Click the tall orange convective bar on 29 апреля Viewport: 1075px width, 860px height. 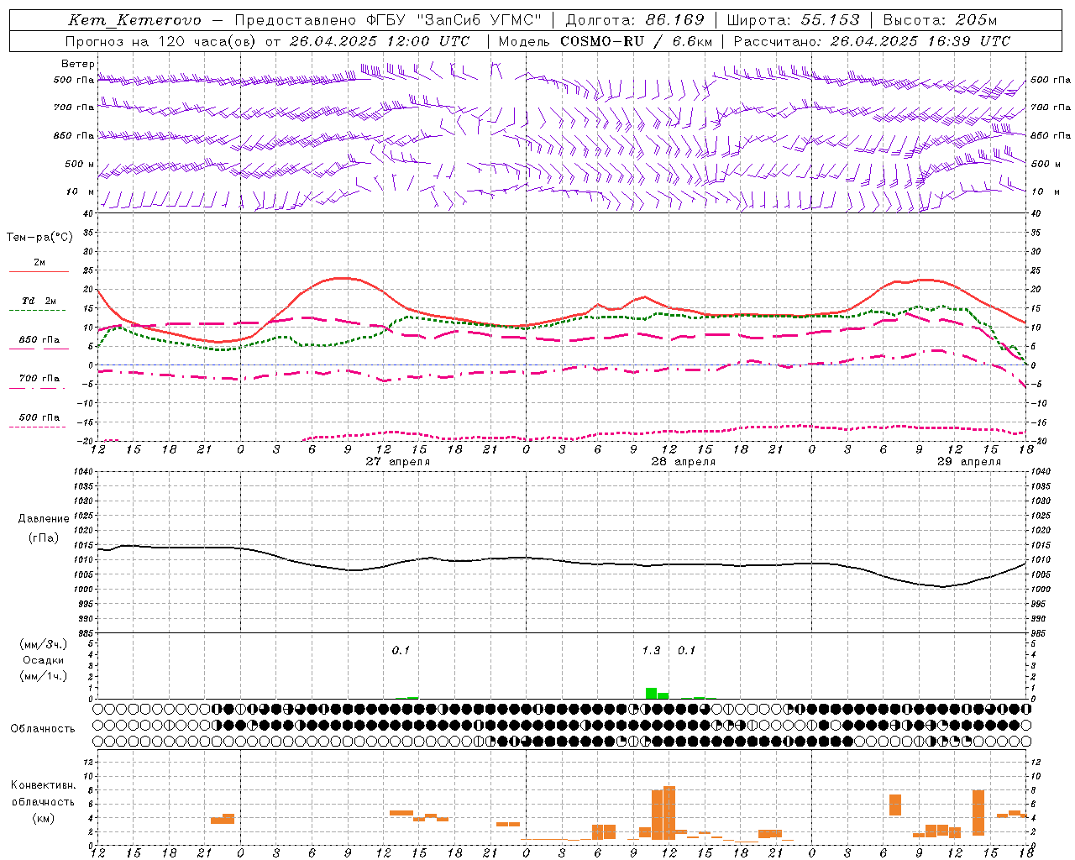(x=978, y=813)
